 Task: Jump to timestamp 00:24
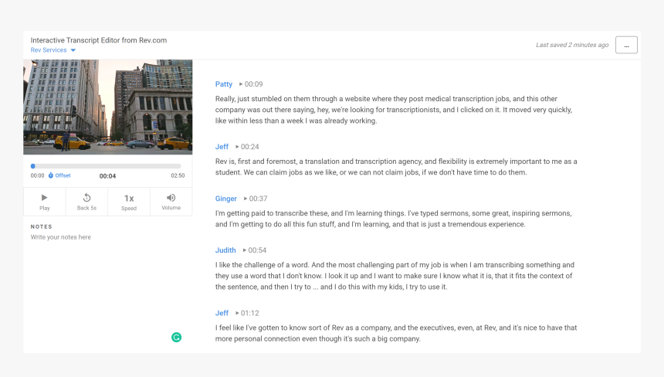[x=247, y=147]
